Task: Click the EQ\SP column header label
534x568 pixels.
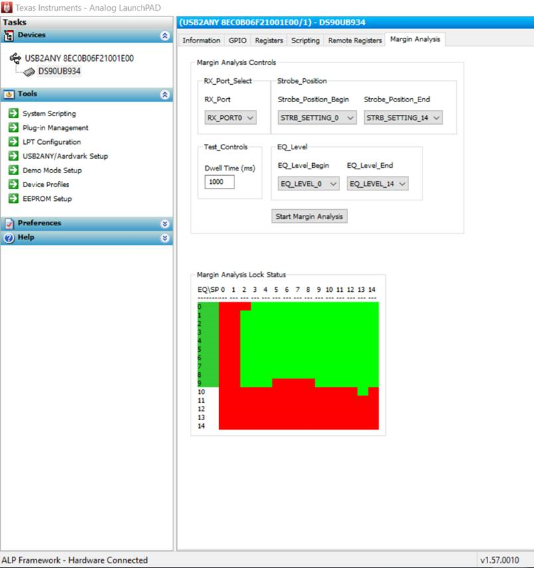Action: pyautogui.click(x=209, y=289)
